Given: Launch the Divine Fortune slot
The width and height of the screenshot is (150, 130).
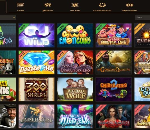Looking at the screenshot, I should (x=37, y=116).
